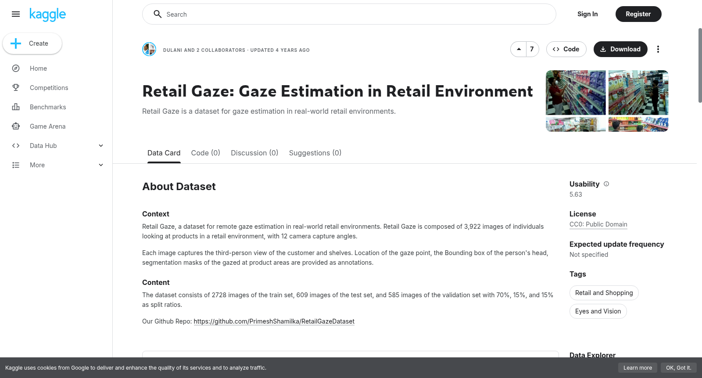702x378 pixels.
Task: Click the Register button
Action: pos(638,14)
